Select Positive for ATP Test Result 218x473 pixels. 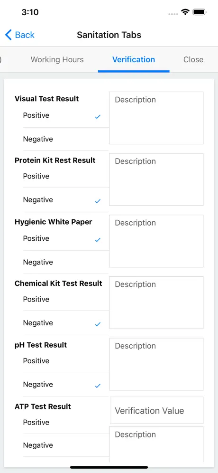point(66,422)
